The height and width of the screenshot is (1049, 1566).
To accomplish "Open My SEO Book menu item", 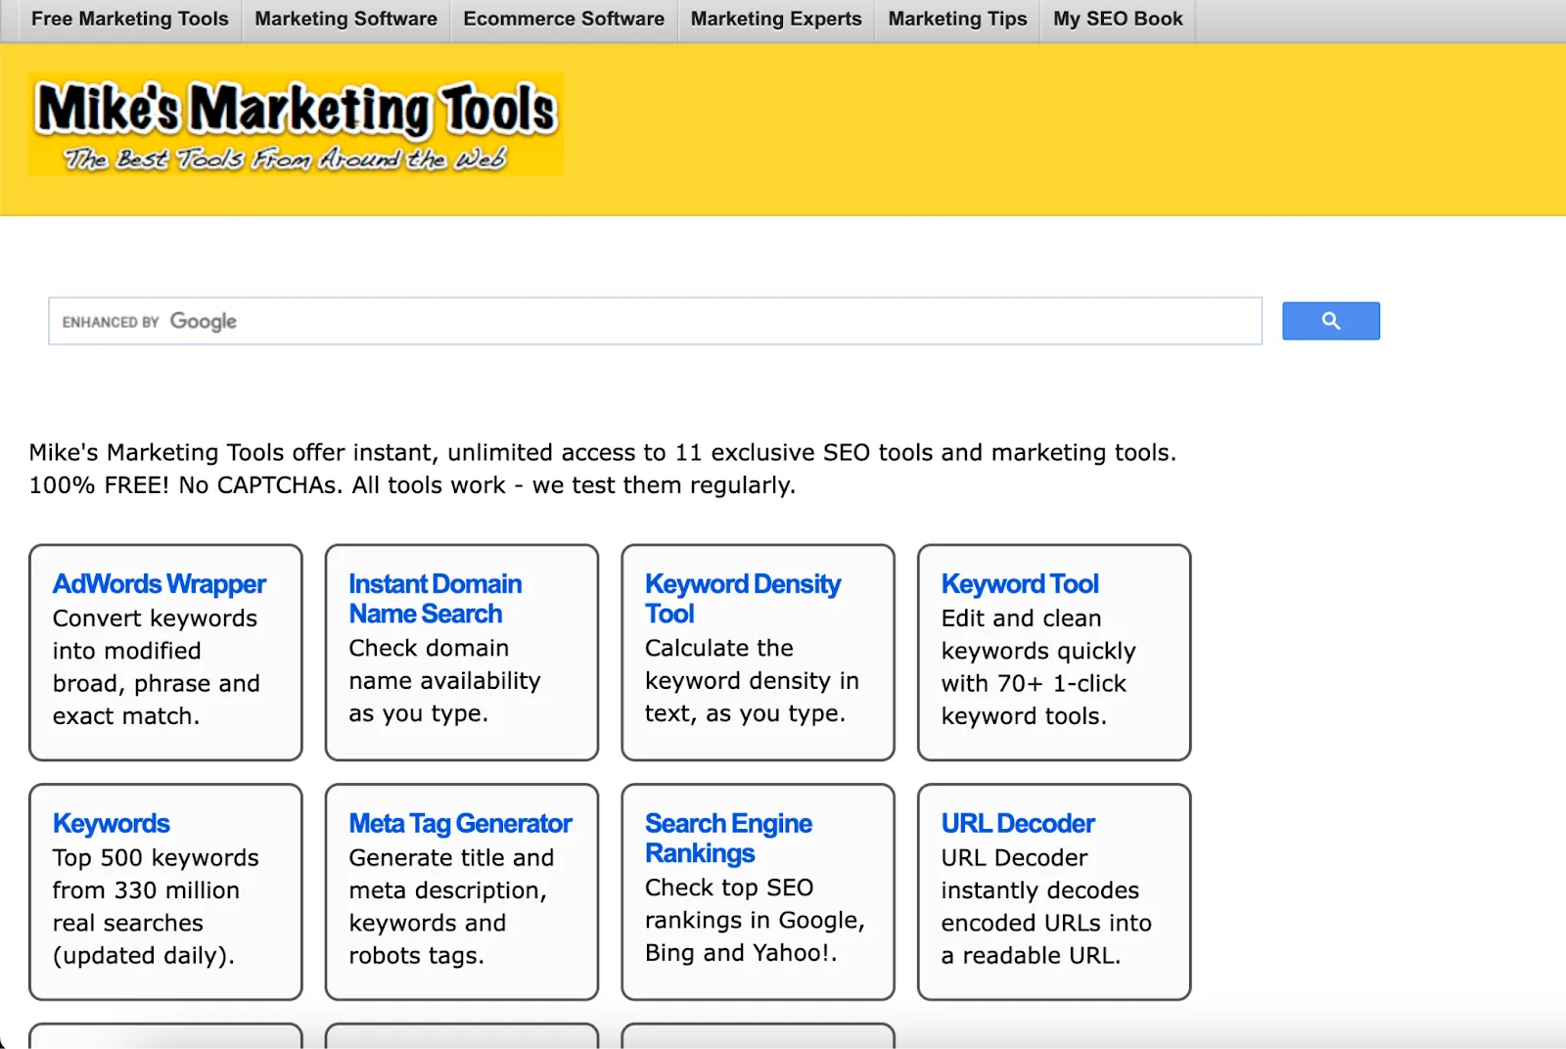I will pyautogui.click(x=1118, y=19).
